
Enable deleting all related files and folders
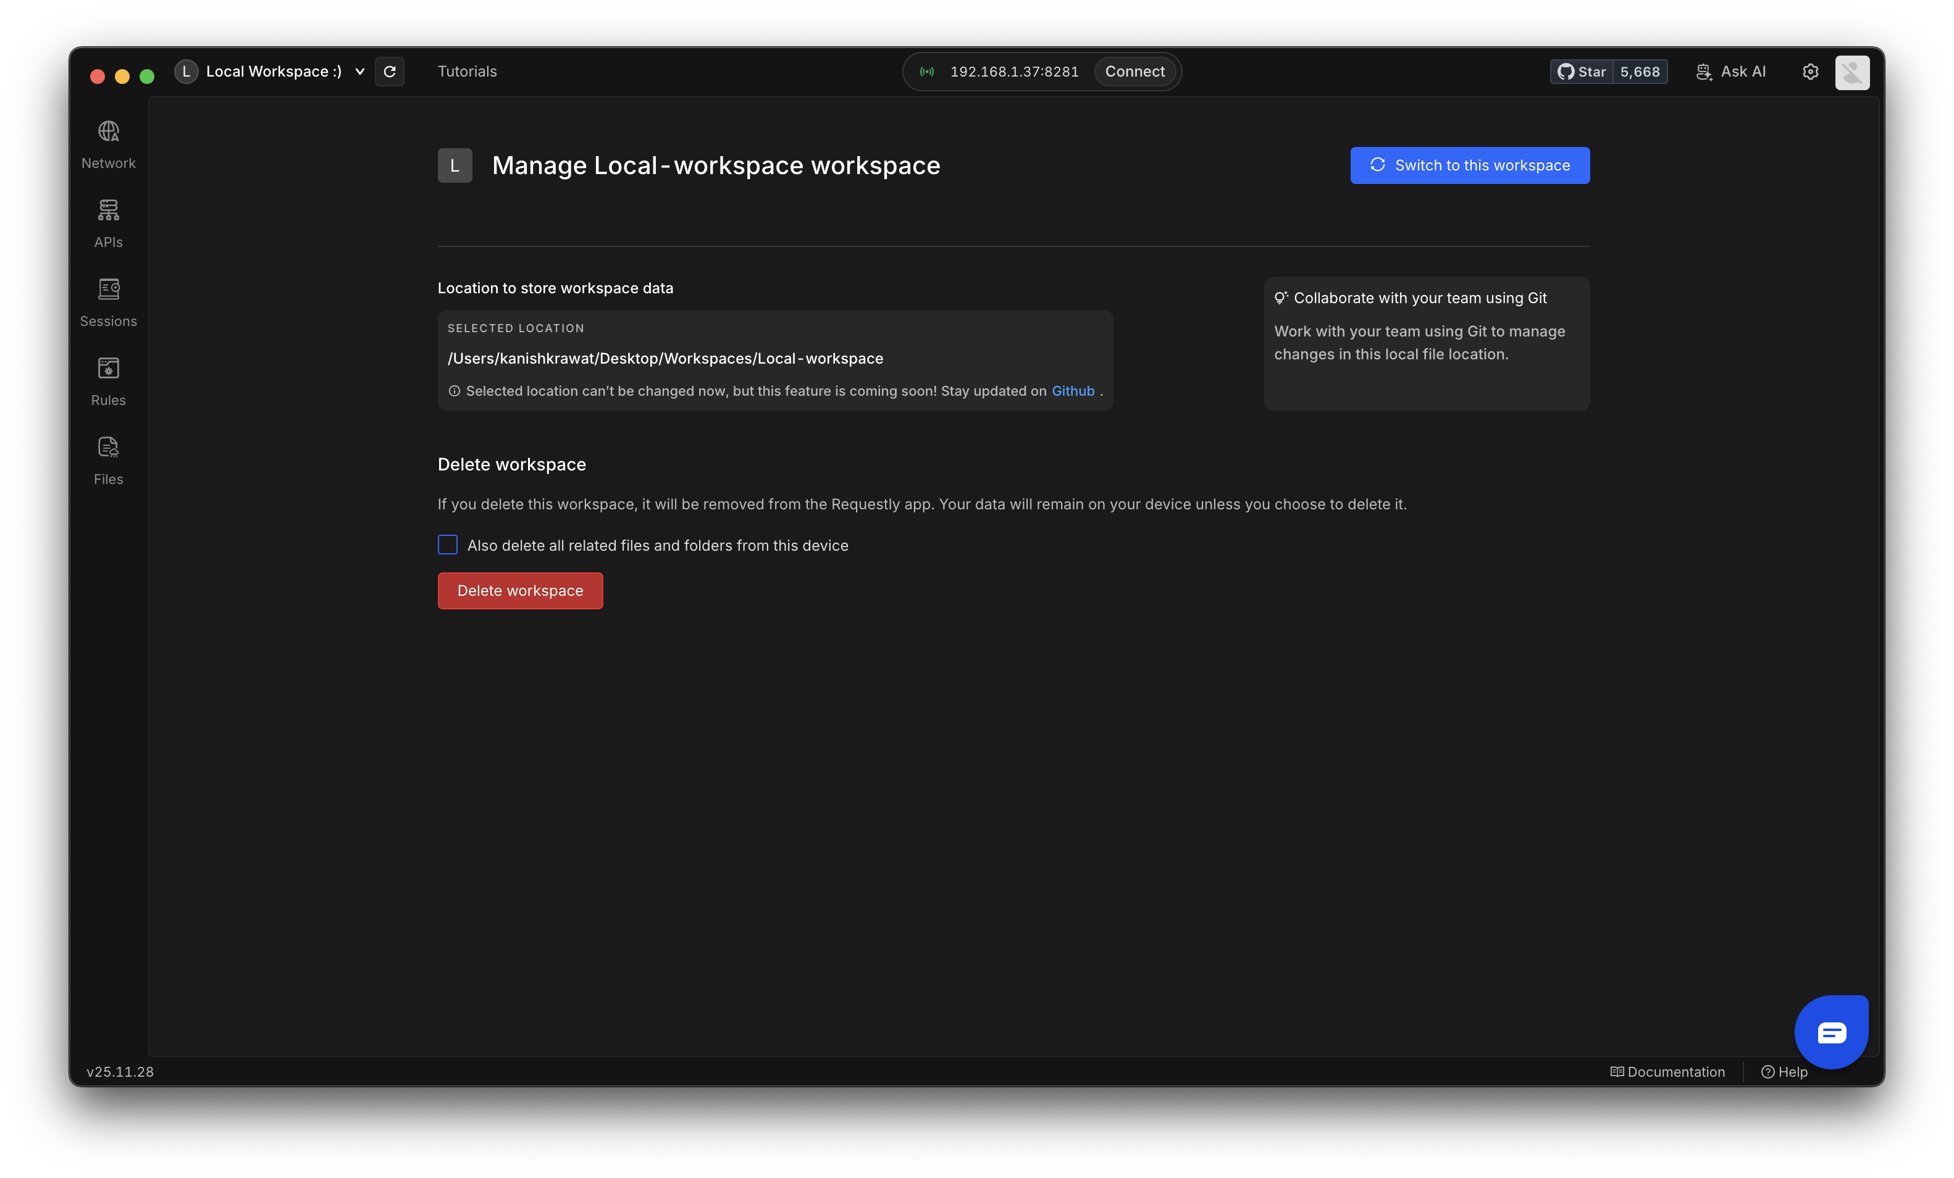click(x=447, y=545)
